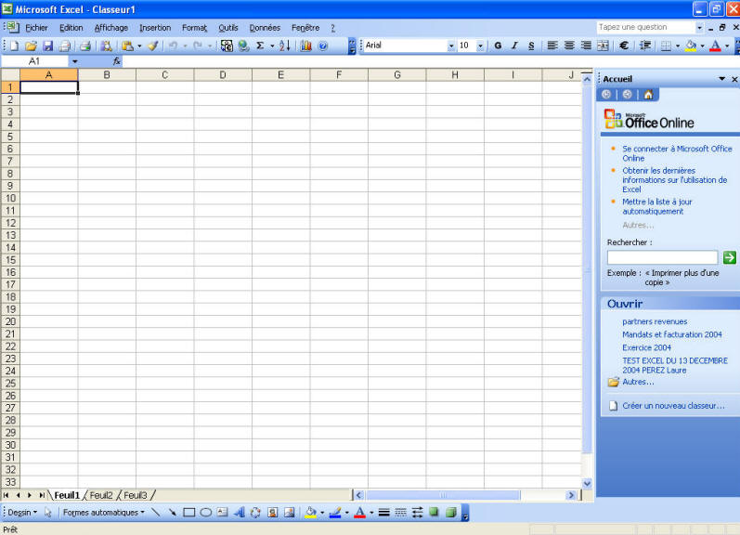Open the font name dropdown Arial
Image resolution: width=740 pixels, height=535 pixels.
[451, 46]
